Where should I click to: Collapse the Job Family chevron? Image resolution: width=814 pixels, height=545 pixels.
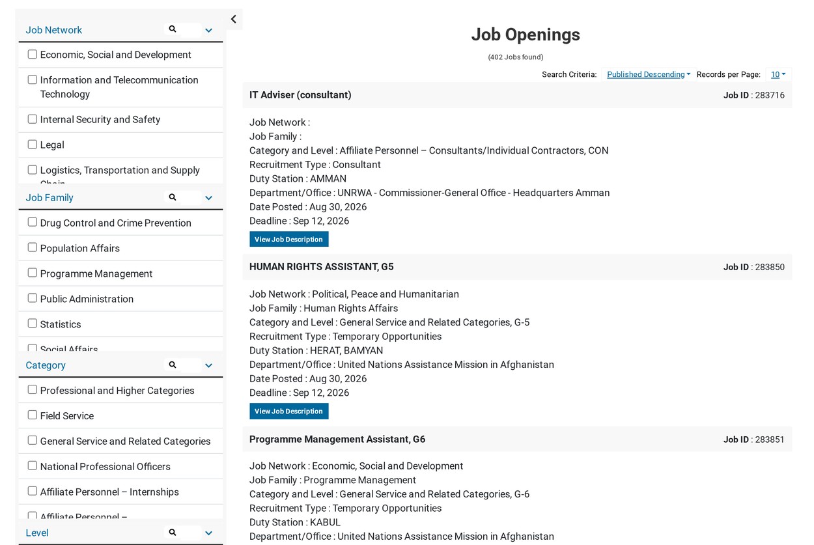[x=208, y=198]
